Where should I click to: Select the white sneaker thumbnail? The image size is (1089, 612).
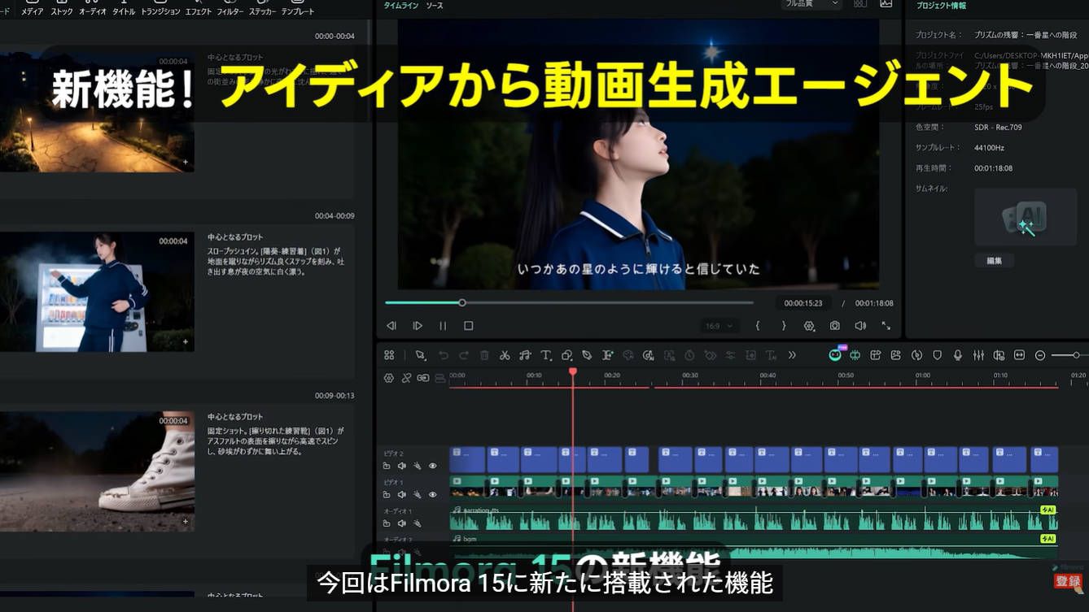(x=97, y=471)
